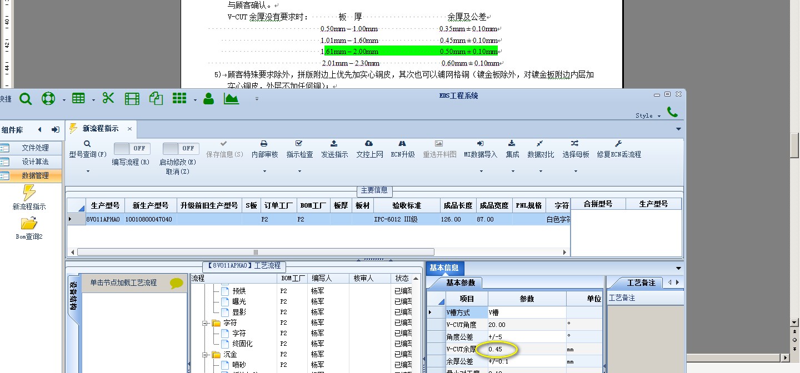Image resolution: width=800 pixels, height=373 pixels.
Task: Select the 基本信息 tab
Action: 444,268
